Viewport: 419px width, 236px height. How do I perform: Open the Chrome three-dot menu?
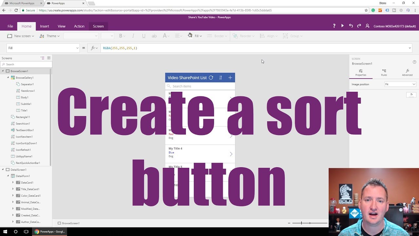pyautogui.click(x=414, y=10)
